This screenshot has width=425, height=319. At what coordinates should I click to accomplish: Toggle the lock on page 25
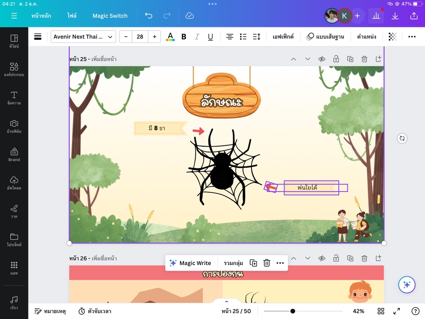click(x=336, y=59)
